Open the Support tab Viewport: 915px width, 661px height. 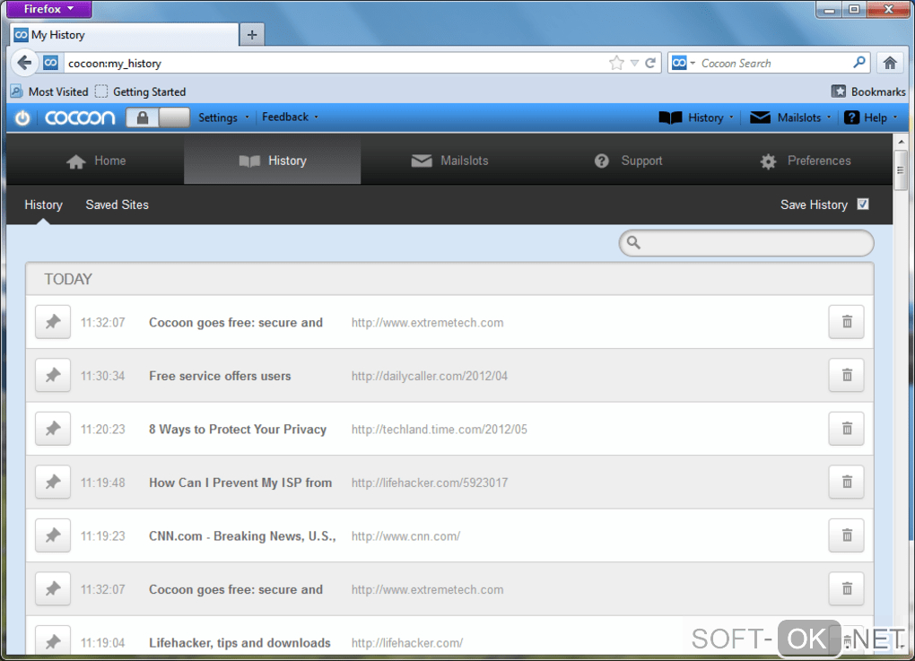(628, 161)
